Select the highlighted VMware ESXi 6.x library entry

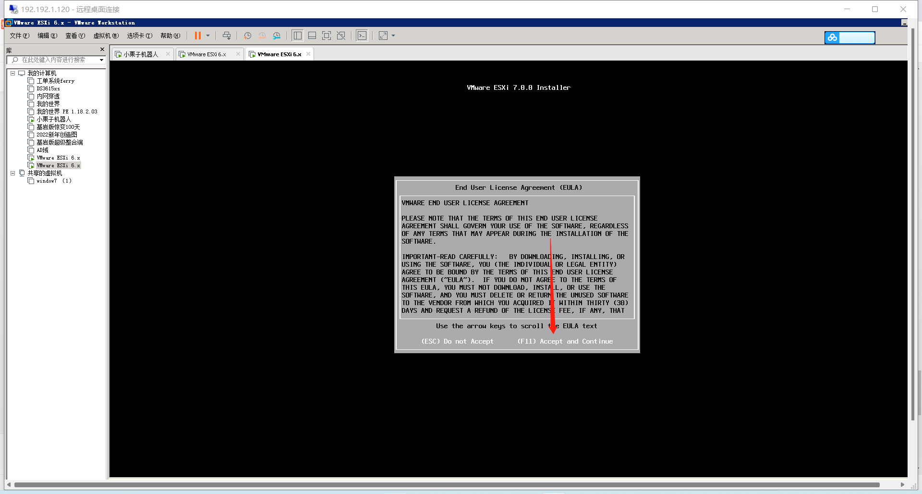tap(58, 166)
